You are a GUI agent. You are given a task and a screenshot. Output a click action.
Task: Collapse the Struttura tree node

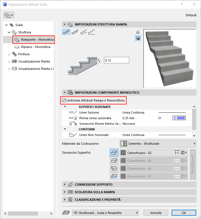(9, 33)
